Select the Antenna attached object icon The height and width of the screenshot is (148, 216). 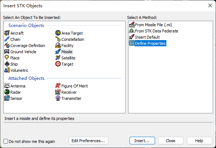(7, 86)
